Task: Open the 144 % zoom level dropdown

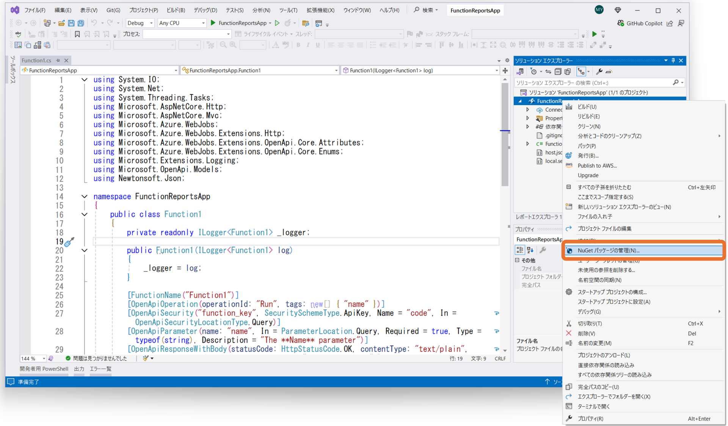Action: coord(33,358)
